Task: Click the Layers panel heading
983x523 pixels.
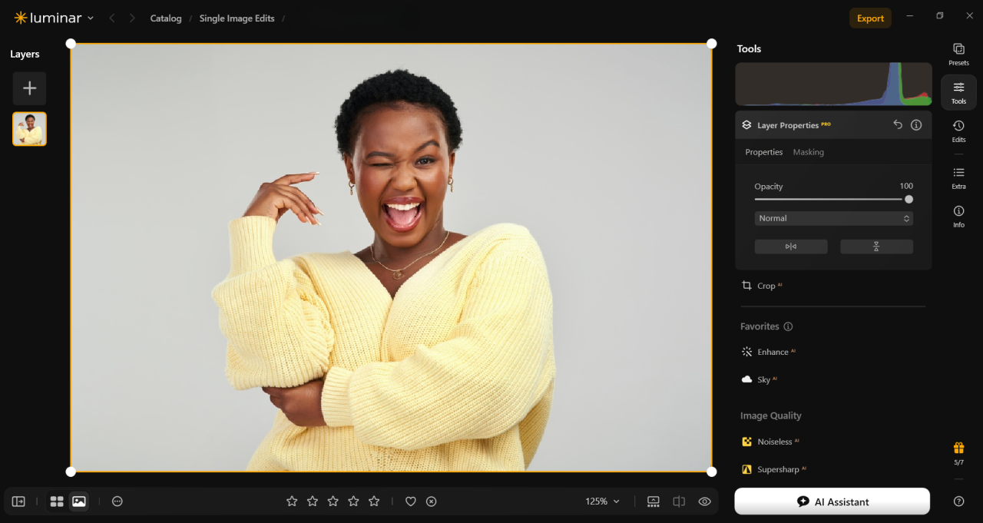Action: [25, 54]
